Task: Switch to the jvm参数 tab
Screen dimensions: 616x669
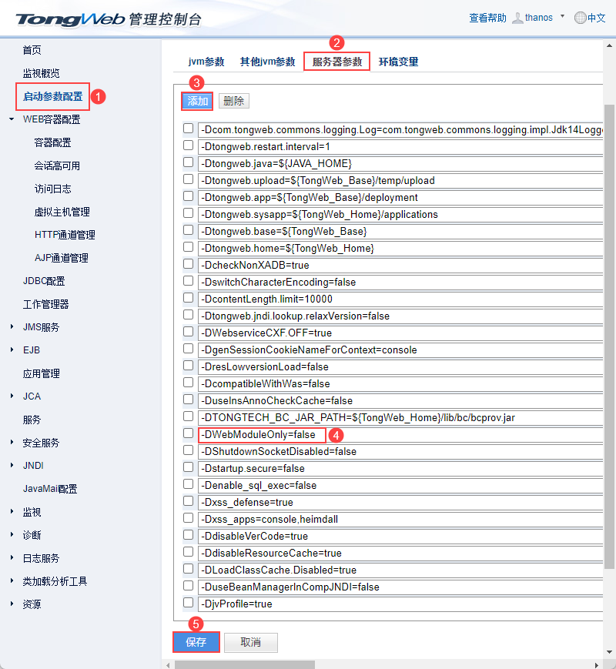Action: [206, 62]
